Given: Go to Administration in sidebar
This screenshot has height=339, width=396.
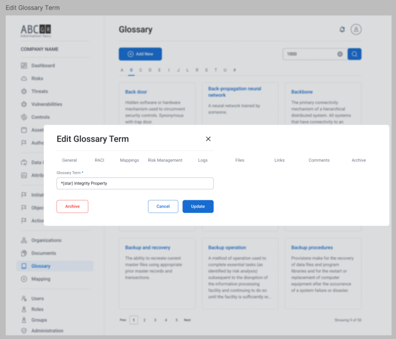Looking at the screenshot, I should [x=47, y=330].
